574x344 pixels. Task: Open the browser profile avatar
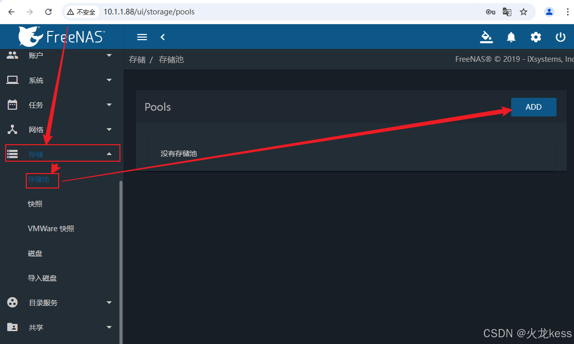click(549, 12)
